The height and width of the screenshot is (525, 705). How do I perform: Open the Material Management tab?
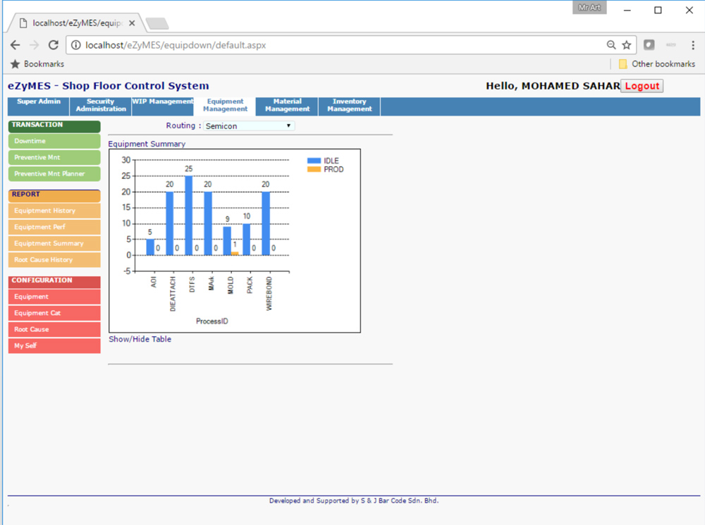point(287,106)
